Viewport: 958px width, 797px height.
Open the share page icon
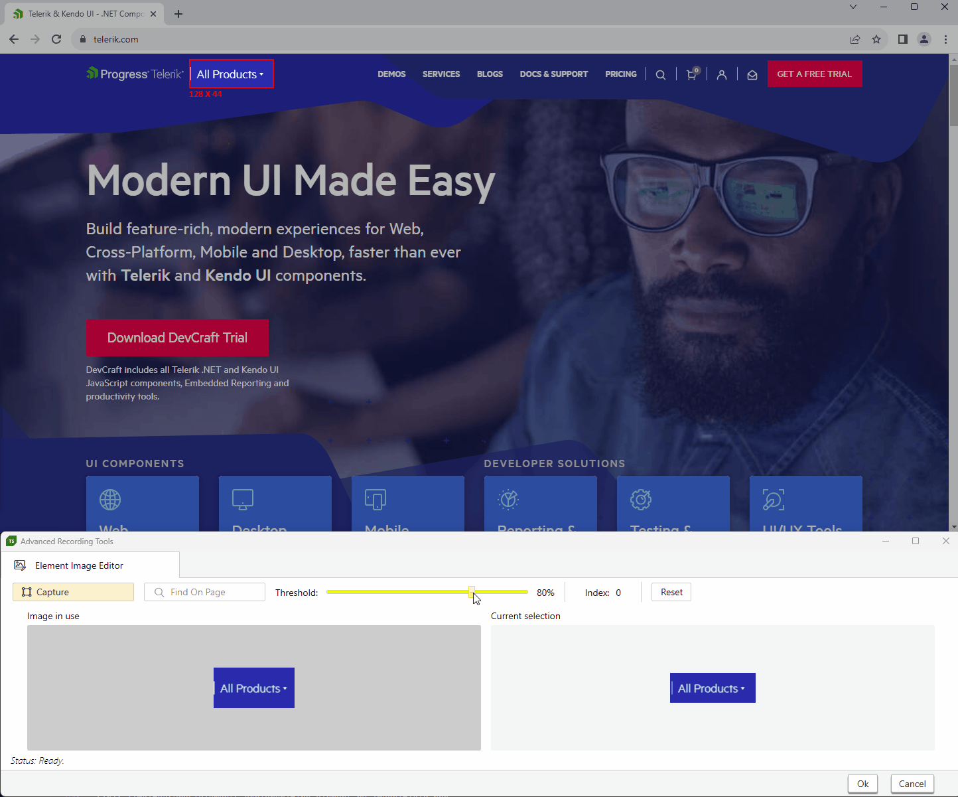click(x=855, y=39)
